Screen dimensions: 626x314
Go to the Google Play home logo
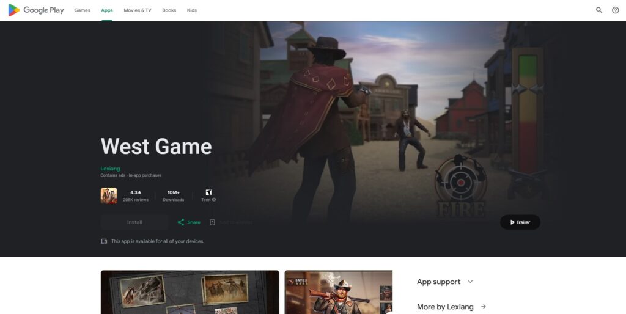coord(36,10)
